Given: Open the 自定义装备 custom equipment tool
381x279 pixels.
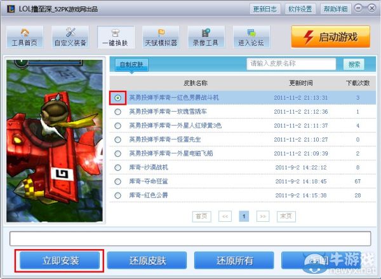Looking at the screenshot, I should pos(70,37).
